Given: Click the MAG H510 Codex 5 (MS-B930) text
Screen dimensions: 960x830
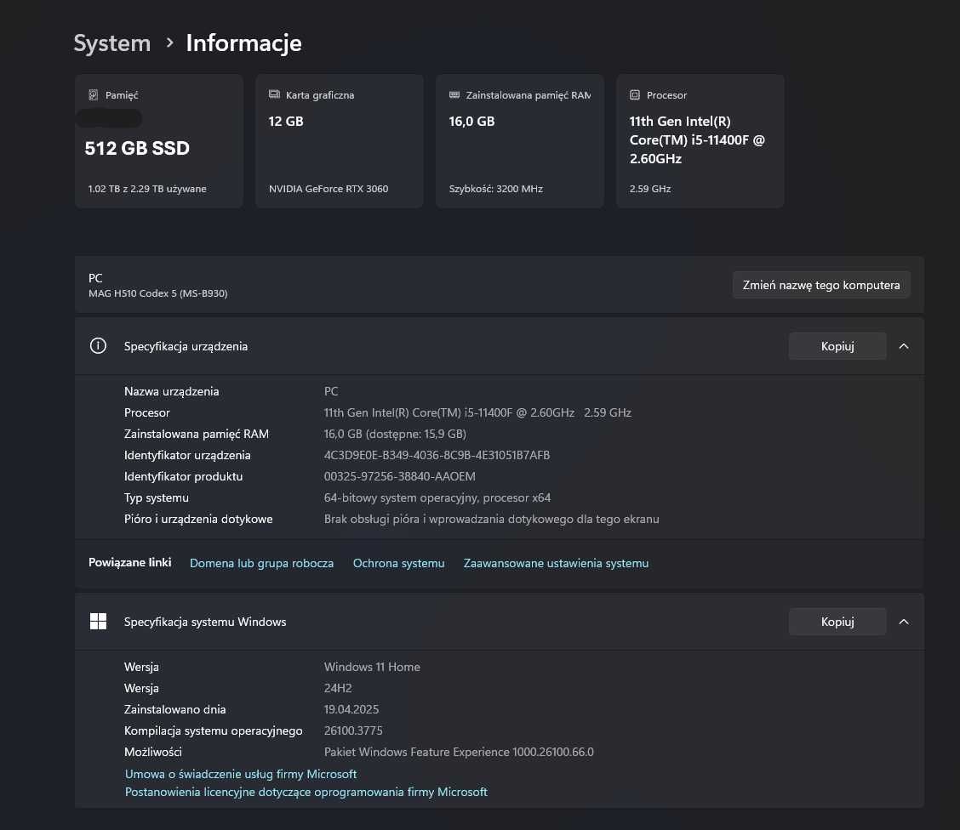Looking at the screenshot, I should [158, 293].
